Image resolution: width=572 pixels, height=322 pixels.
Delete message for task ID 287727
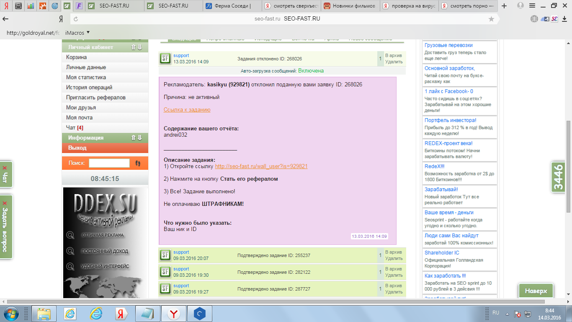(x=394, y=292)
